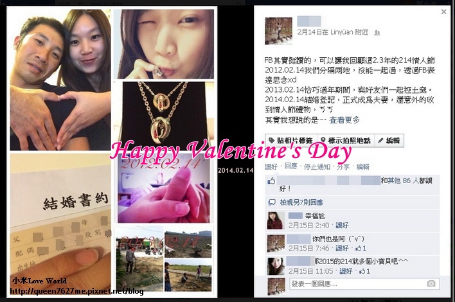
Task: Click the thumbs-up icon beside 86 people liked
Action: 271,181
